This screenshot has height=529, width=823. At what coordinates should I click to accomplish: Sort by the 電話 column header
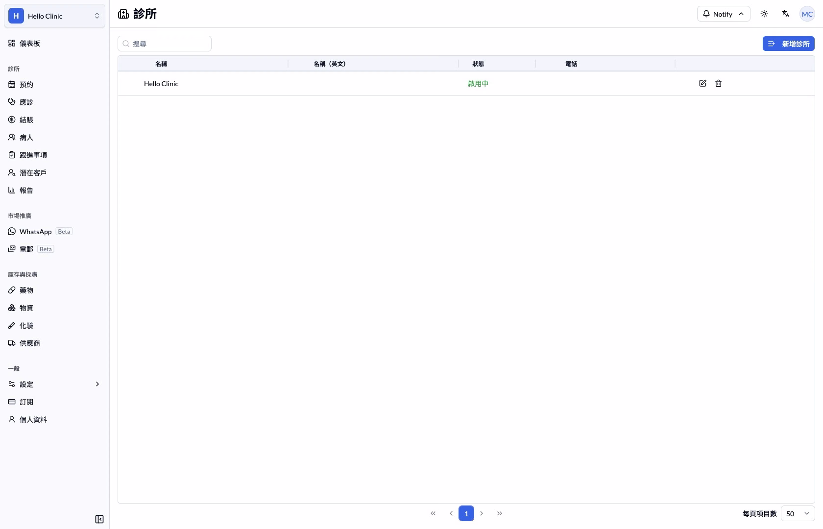[571, 64]
